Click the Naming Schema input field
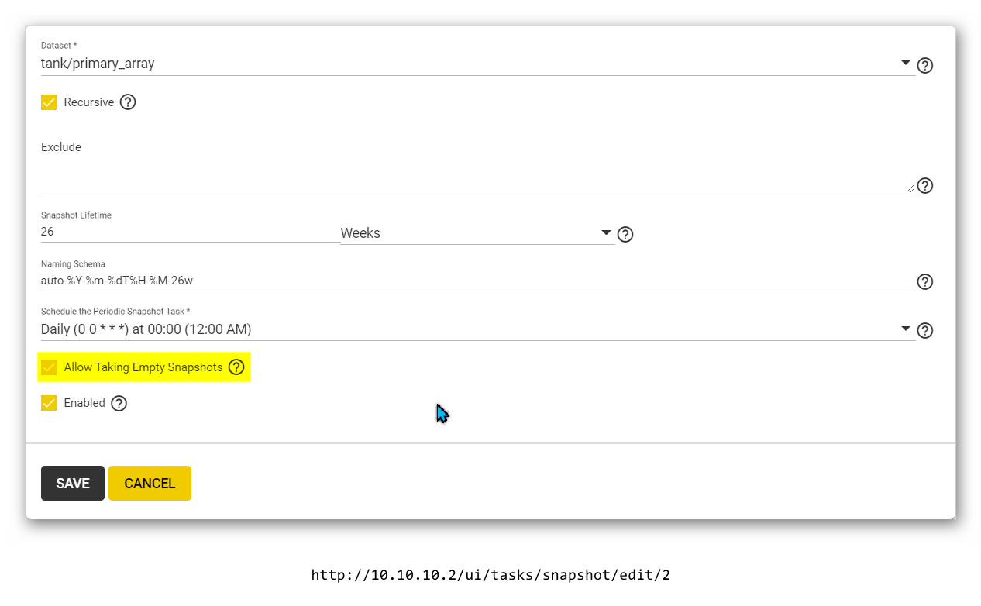Viewport: 981px width, 606px height. point(477,281)
